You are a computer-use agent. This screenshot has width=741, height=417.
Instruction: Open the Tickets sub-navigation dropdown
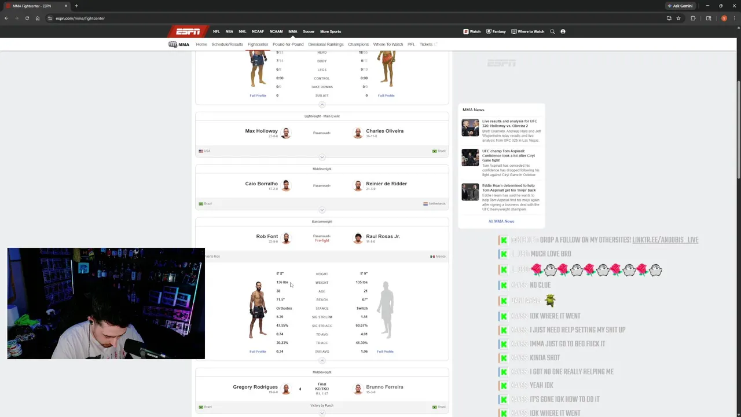pyautogui.click(x=428, y=44)
